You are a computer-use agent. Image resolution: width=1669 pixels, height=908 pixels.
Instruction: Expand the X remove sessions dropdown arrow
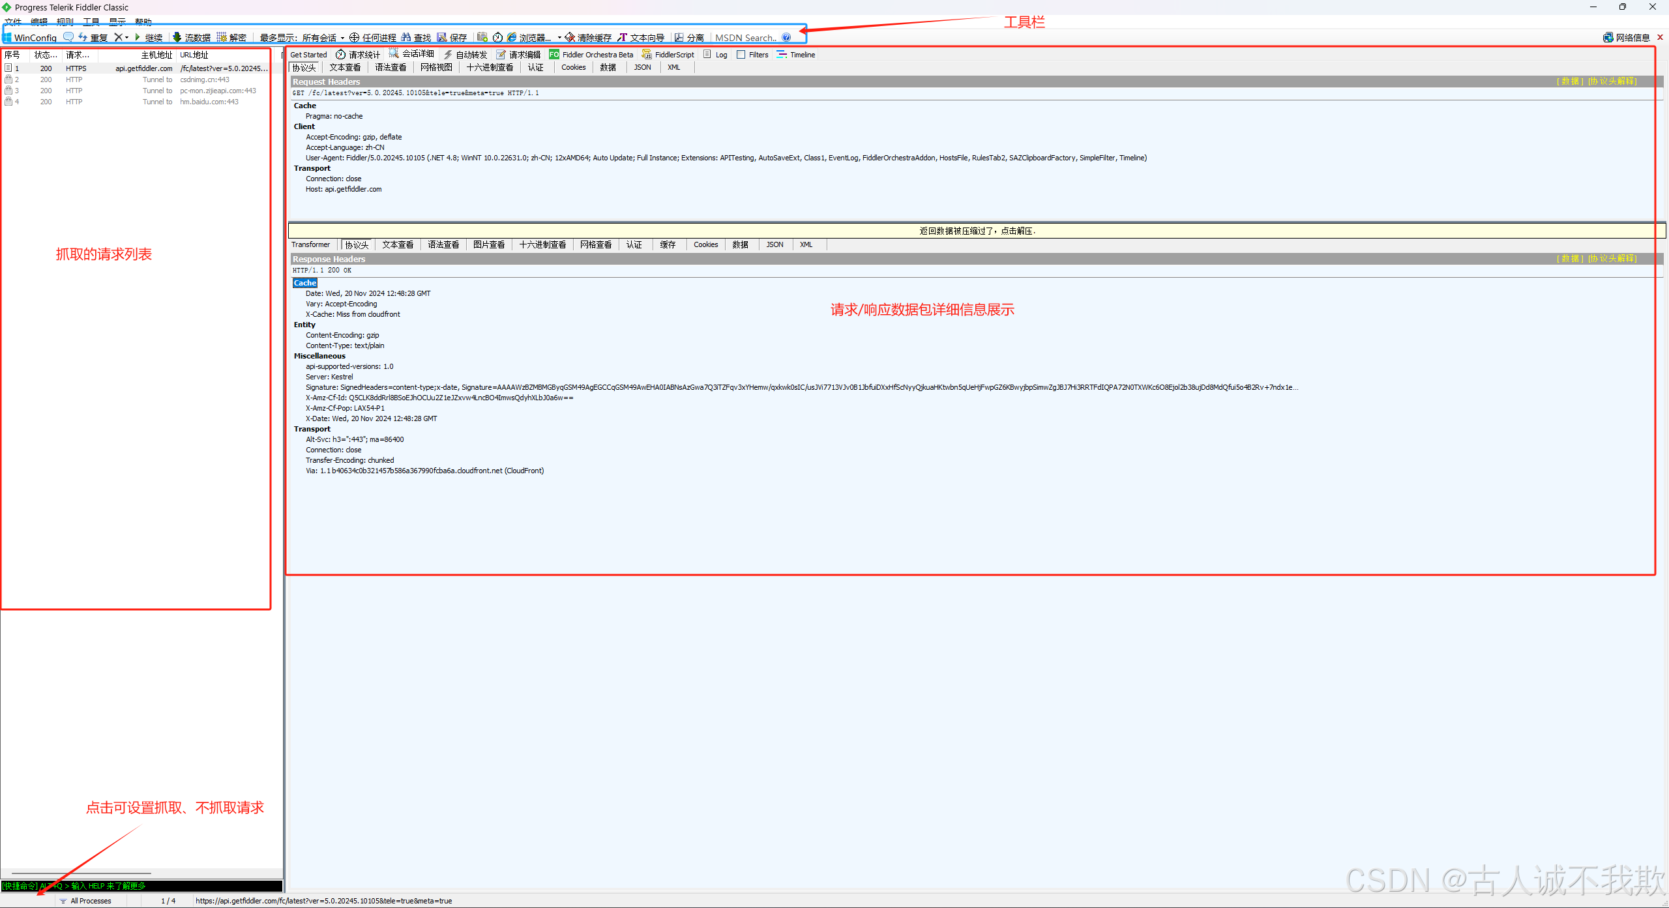[127, 38]
